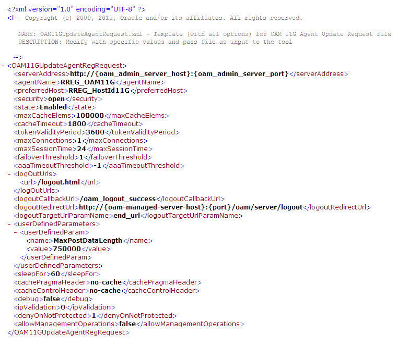Screen dimensions: 409x347
Task: Click the XML declaration line at top
Action: 76,9
